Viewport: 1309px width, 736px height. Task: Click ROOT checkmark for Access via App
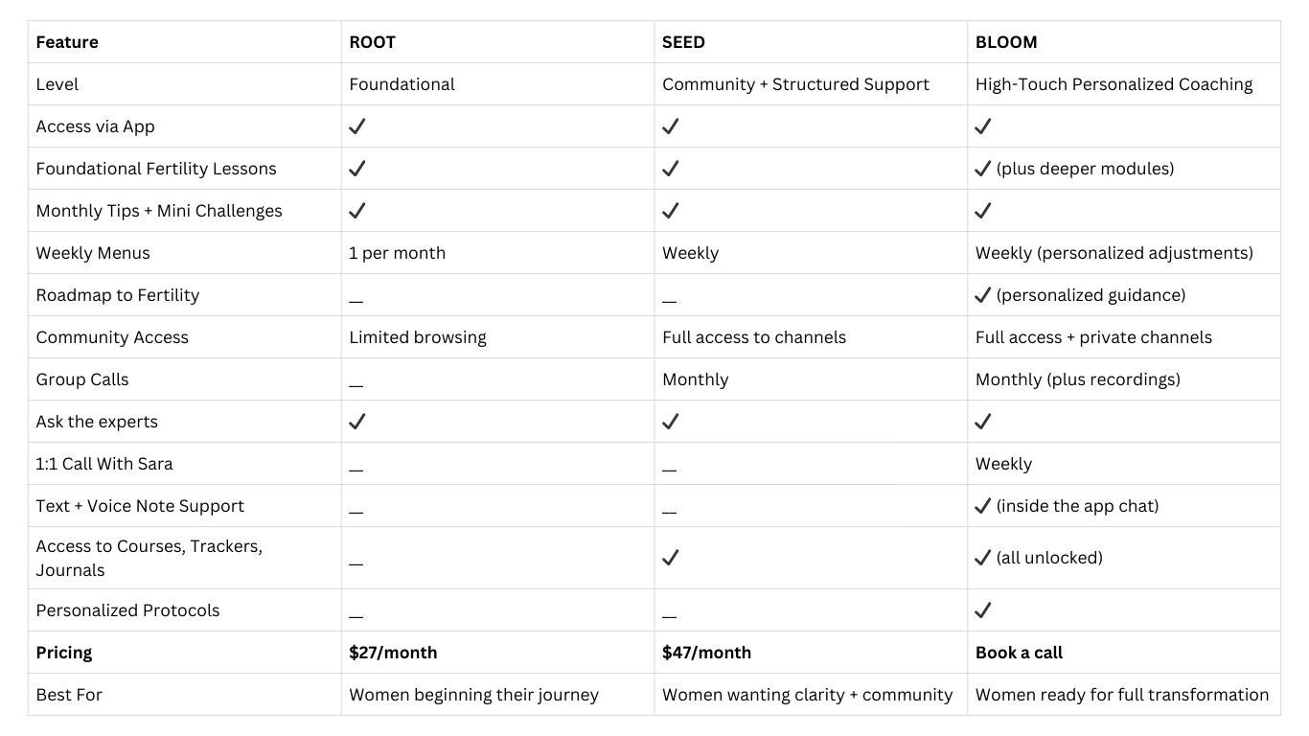(357, 126)
